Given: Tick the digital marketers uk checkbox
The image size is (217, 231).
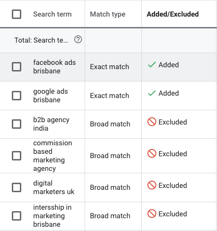Looking at the screenshot, I should point(17,187).
